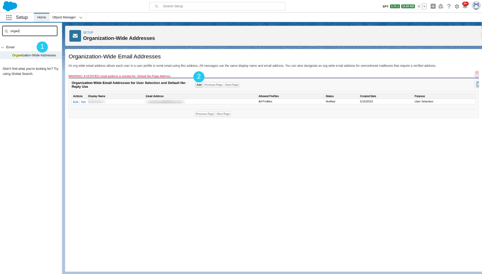Click the 'Verified' status cell
Viewport: 482px width, 274px height.
330,101
